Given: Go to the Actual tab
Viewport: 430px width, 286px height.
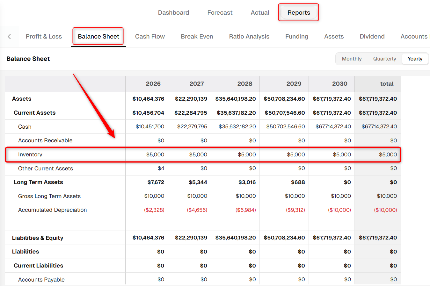Looking at the screenshot, I should (260, 13).
